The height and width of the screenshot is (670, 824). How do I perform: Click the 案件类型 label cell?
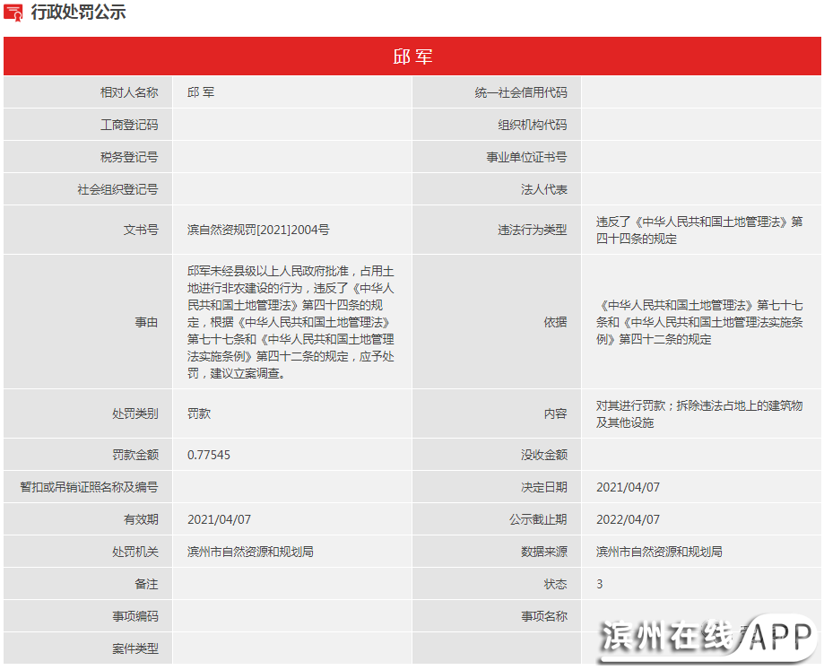click(134, 648)
